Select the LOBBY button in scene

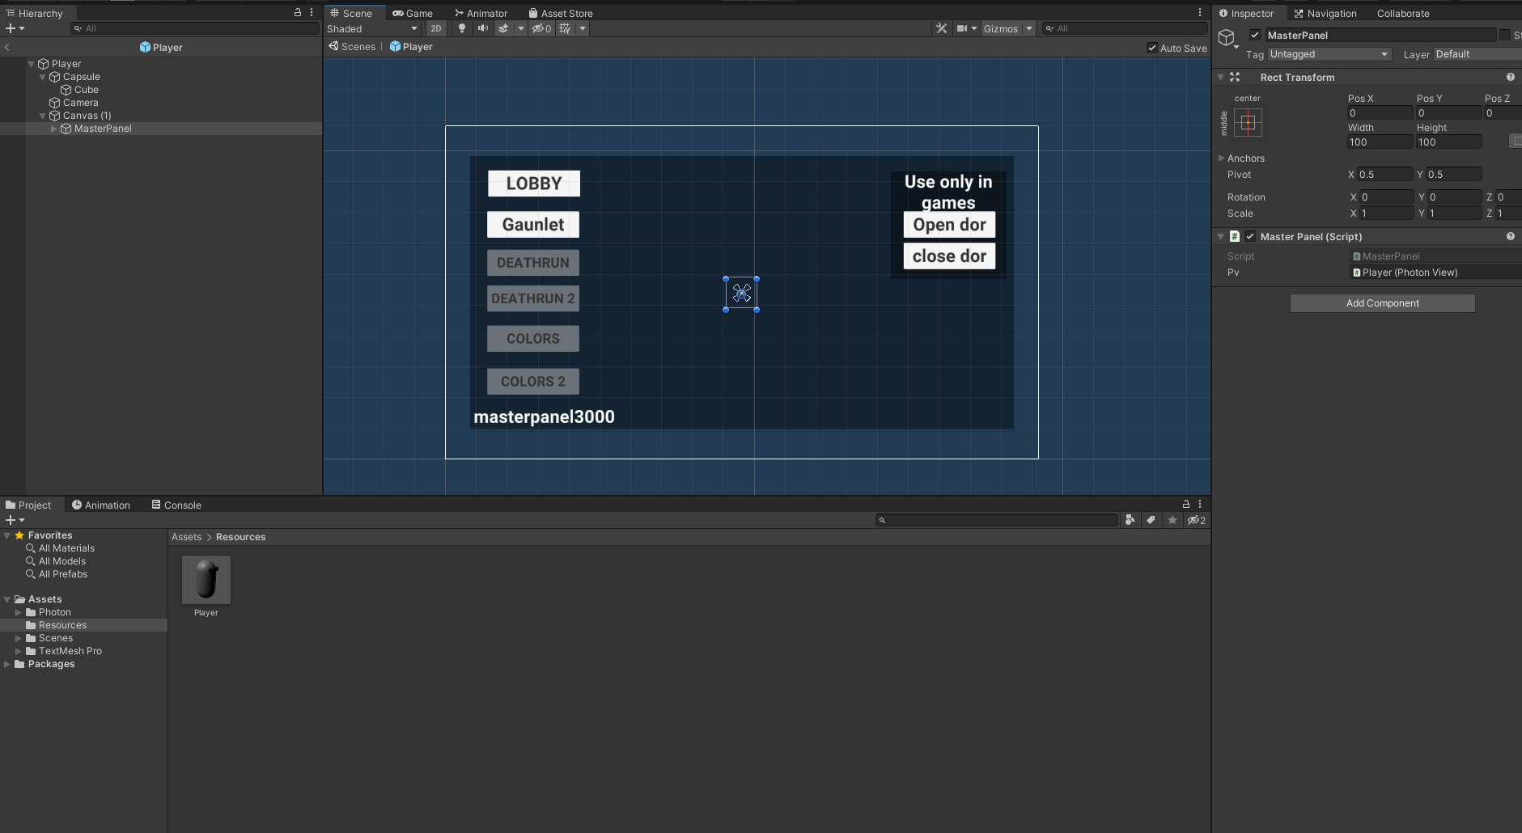(534, 184)
